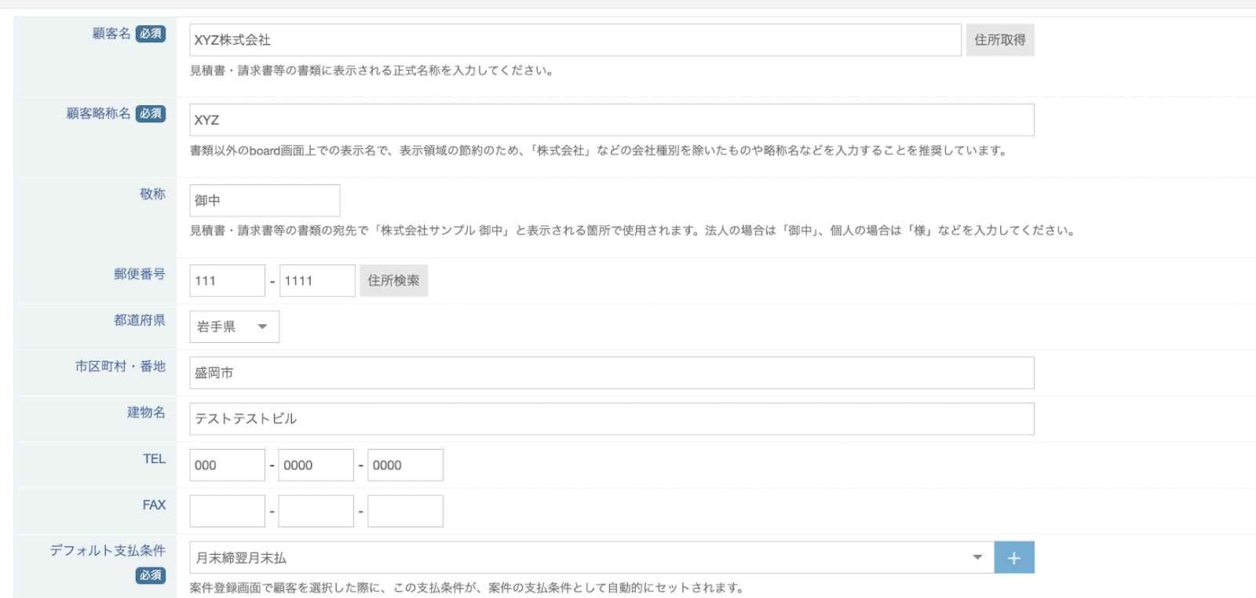The width and height of the screenshot is (1256, 598).
Task: Click the plus icon beside payment terms
Action: (x=1013, y=557)
